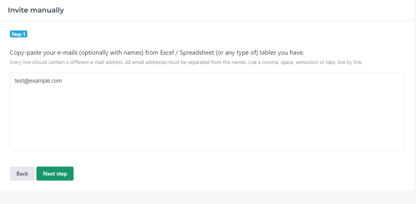Click the blue Step 1 badge
416x204 pixels.
[18, 34]
